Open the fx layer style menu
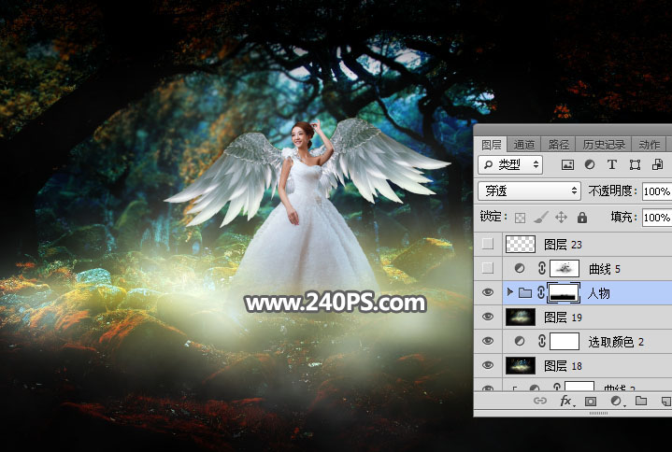The image size is (672, 452). (566, 401)
